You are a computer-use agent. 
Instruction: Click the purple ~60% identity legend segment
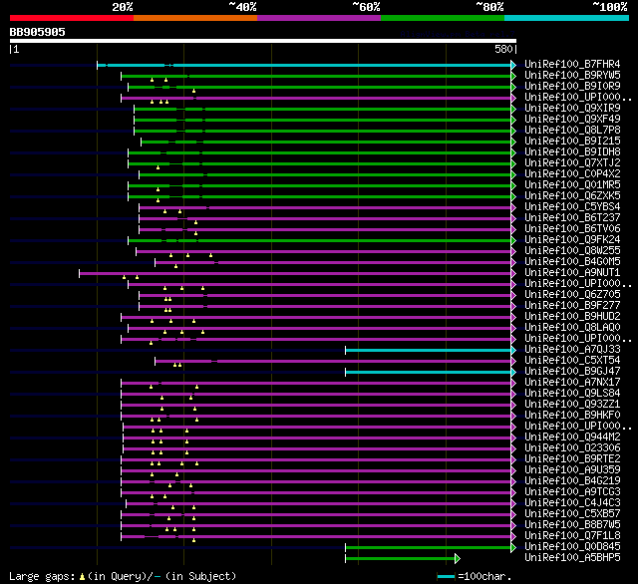tap(319, 18)
